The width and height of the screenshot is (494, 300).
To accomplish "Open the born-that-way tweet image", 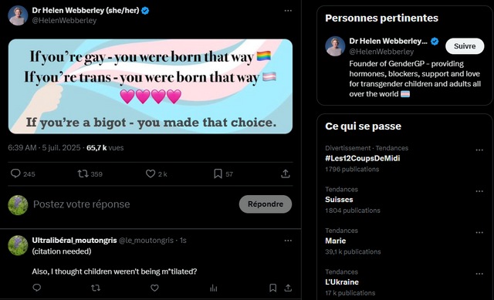I will coord(151,86).
